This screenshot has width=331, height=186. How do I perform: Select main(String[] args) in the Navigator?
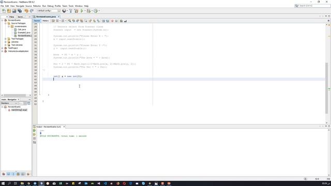coord(19,110)
